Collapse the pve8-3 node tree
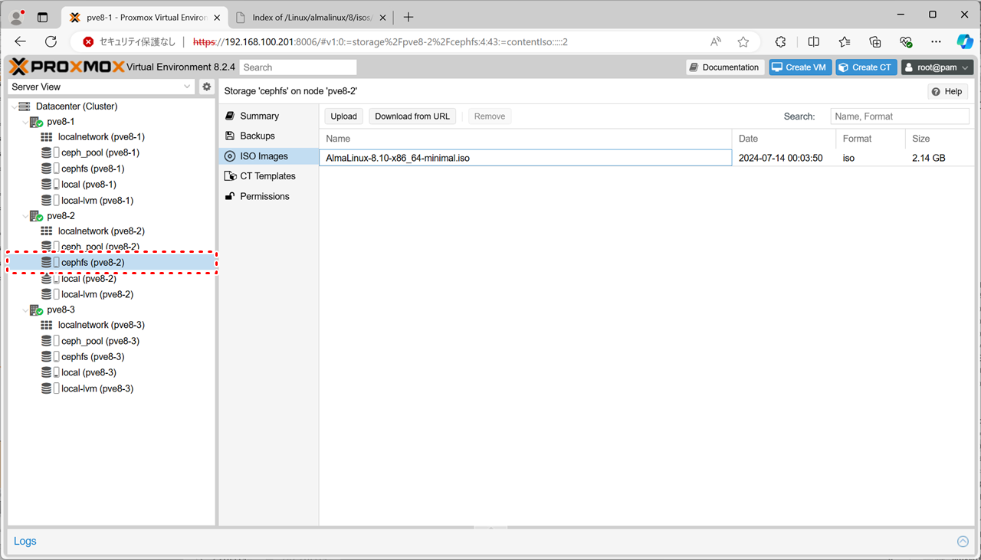981x560 pixels. tap(25, 310)
